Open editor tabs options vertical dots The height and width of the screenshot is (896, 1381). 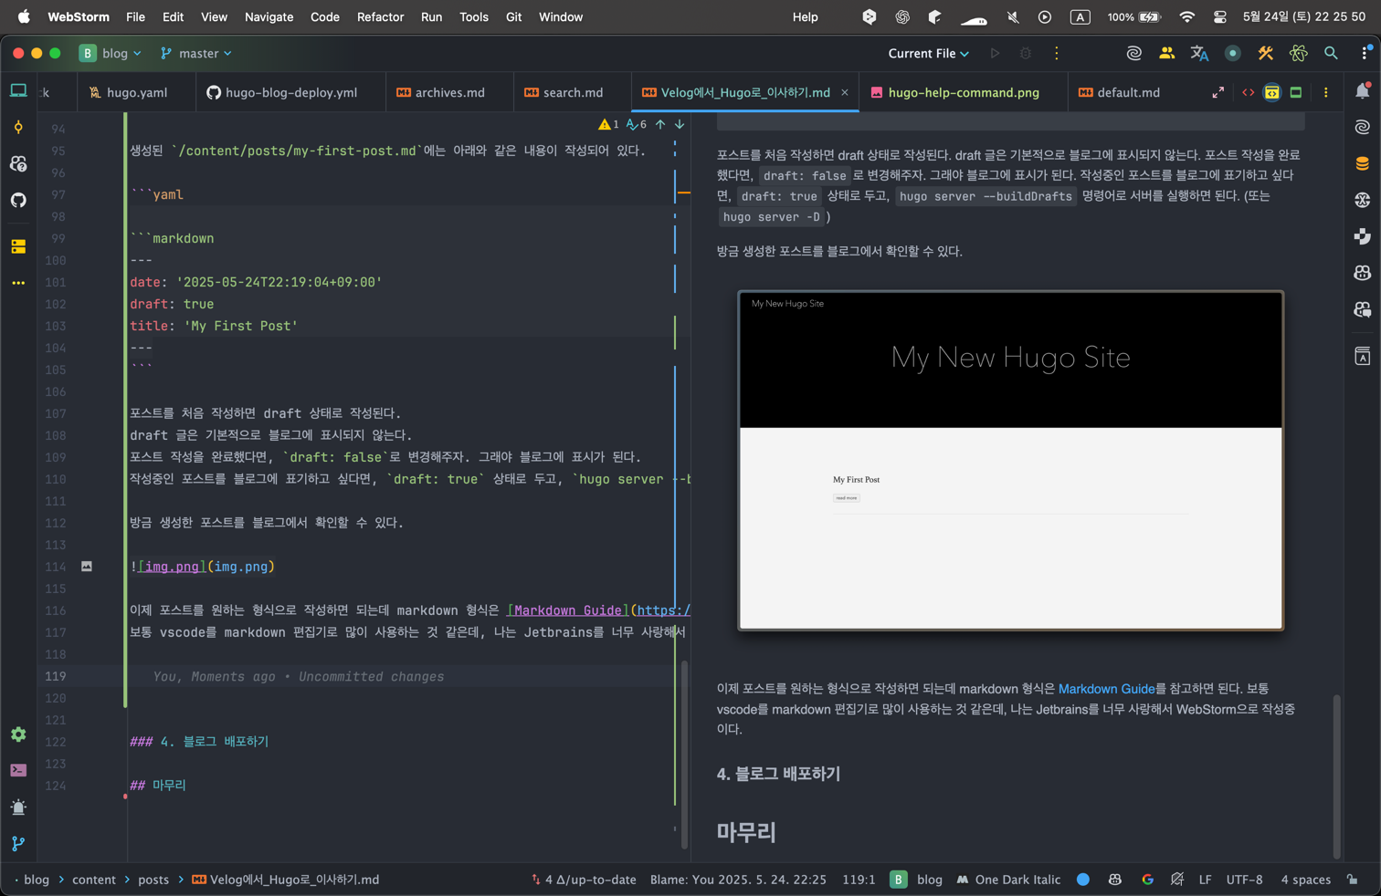click(x=1325, y=92)
